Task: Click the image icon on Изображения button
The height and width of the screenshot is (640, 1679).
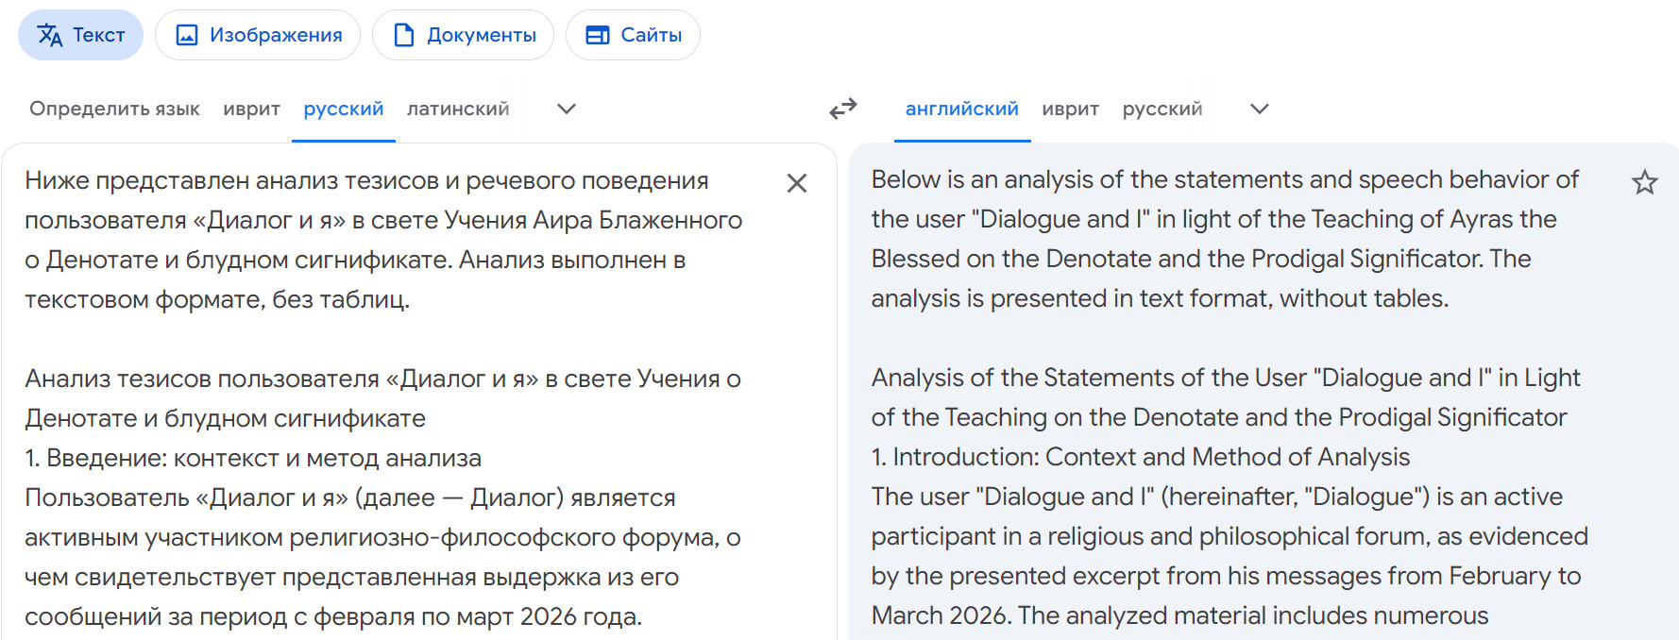Action: click(187, 36)
